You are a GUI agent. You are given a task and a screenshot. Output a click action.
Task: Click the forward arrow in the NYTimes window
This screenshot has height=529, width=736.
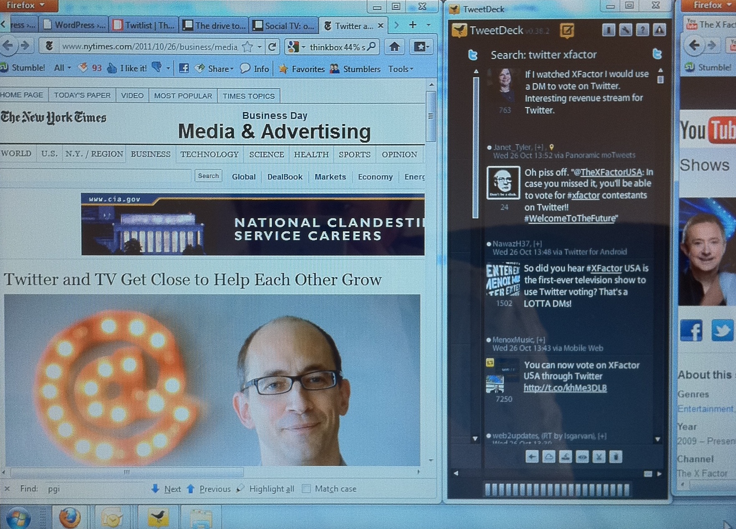click(x=25, y=46)
